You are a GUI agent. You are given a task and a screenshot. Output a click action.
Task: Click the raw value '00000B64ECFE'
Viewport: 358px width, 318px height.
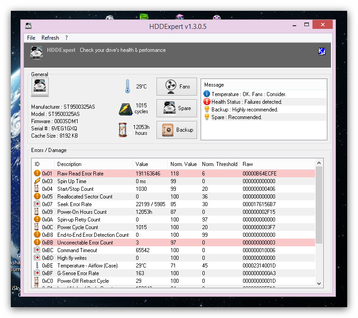point(260,173)
